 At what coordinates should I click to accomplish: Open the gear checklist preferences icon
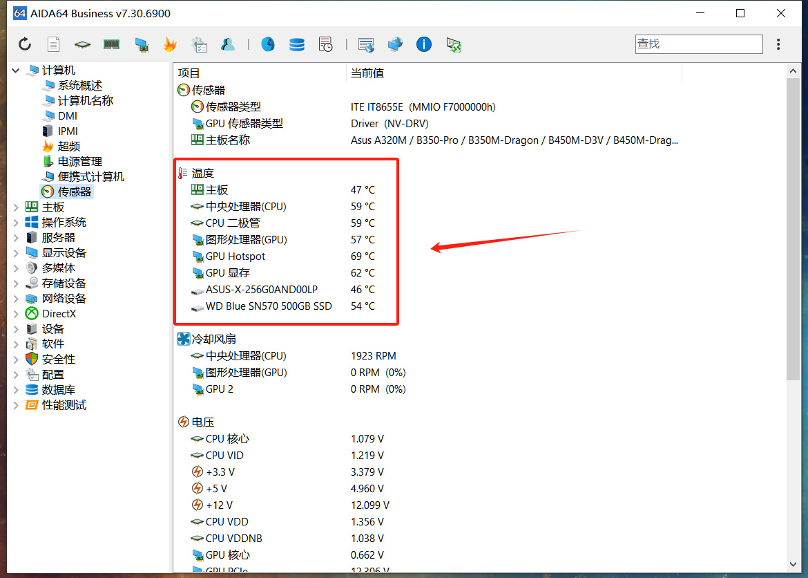point(199,44)
